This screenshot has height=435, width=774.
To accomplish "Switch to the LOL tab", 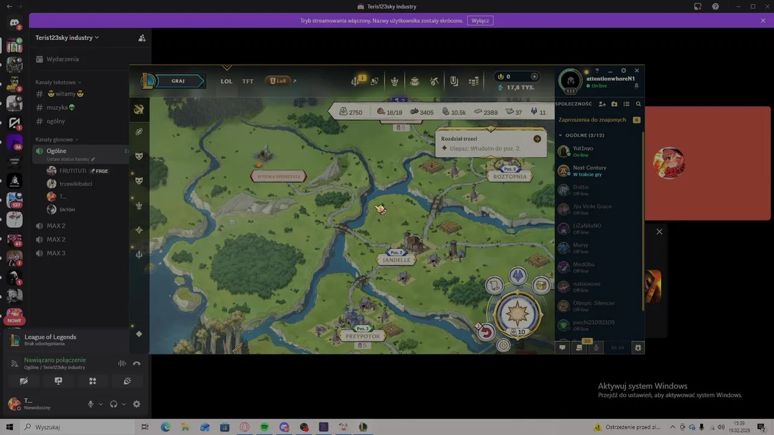I will [x=226, y=81].
